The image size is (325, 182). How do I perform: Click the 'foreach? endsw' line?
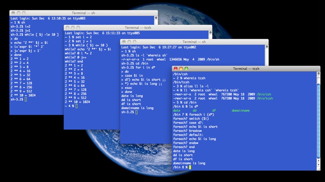coord(186,143)
